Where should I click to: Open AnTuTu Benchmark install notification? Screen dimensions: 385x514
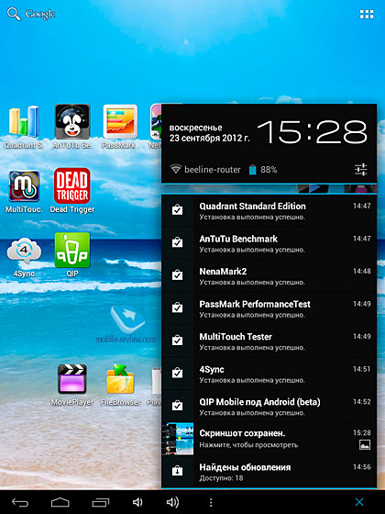[269, 243]
